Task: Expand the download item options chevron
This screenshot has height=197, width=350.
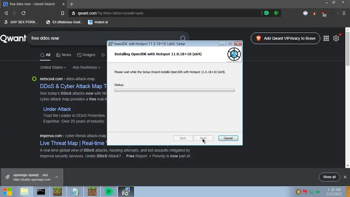Action: [57, 177]
